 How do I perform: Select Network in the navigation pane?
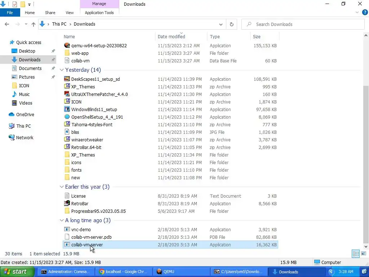point(25,137)
